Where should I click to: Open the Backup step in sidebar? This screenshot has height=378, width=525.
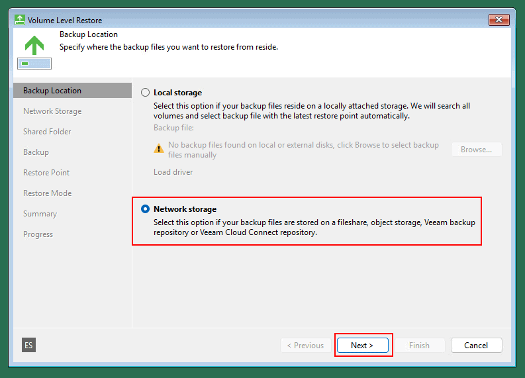click(36, 152)
